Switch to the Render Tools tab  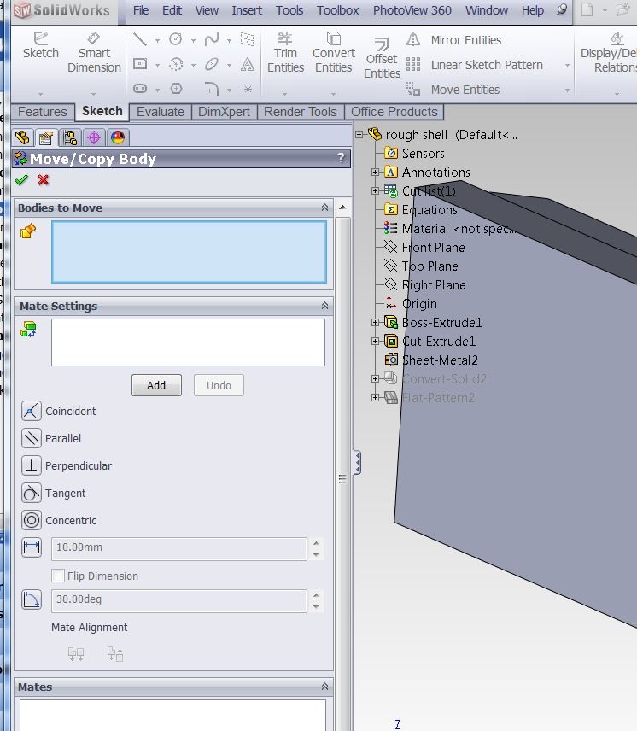(x=301, y=112)
